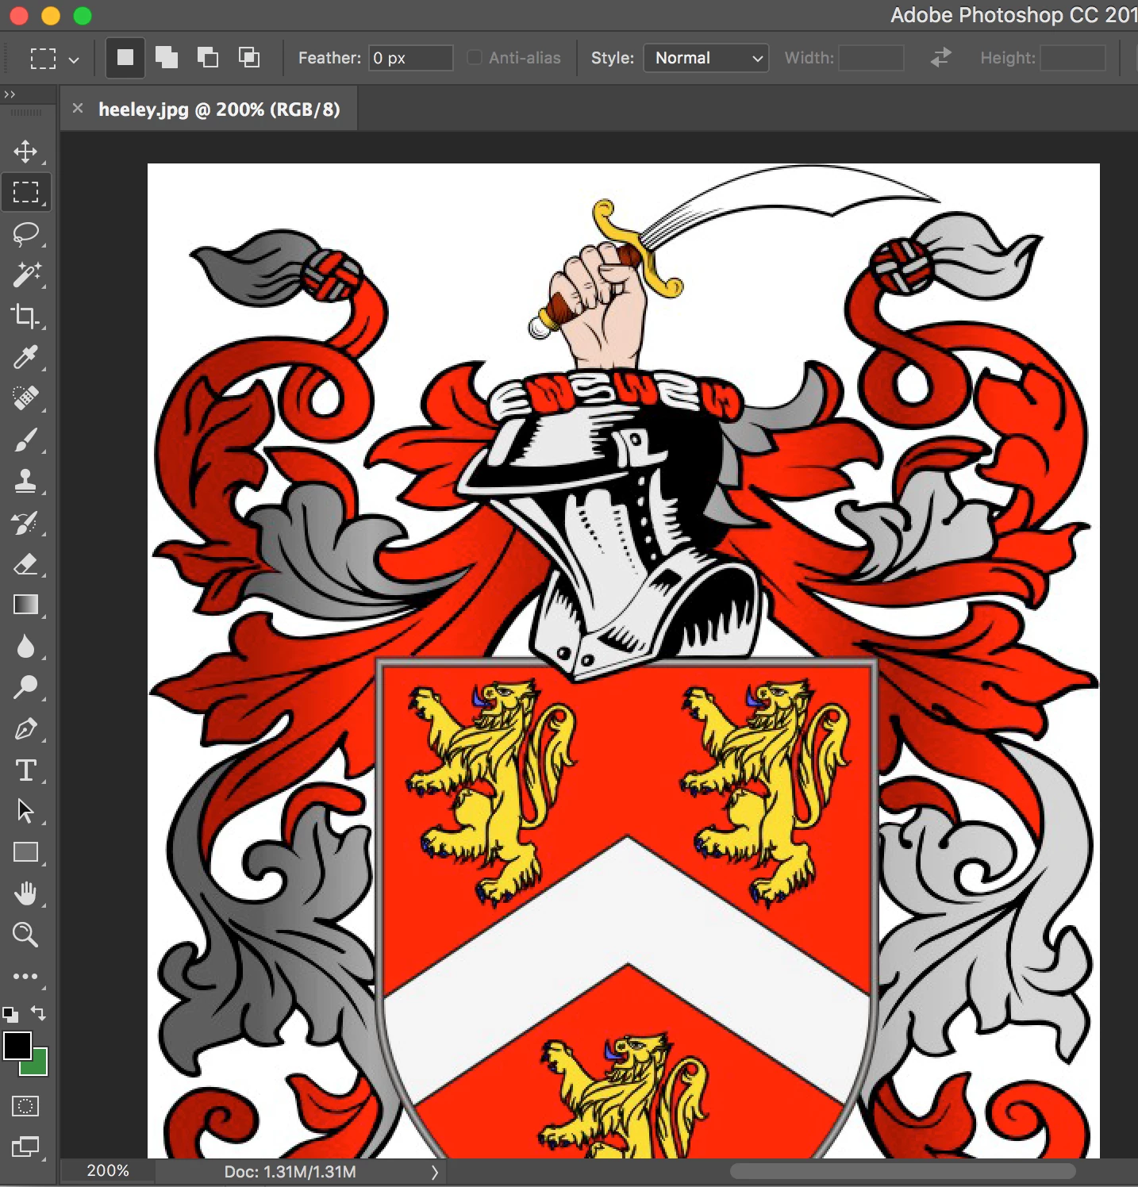This screenshot has width=1138, height=1187.
Task: Swap the Width and Height values
Action: pyautogui.click(x=940, y=58)
